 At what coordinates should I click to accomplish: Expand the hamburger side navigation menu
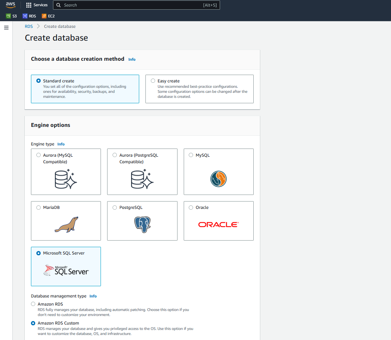click(6, 27)
